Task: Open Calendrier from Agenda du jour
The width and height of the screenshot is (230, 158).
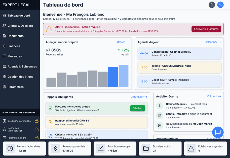Action: (213, 42)
